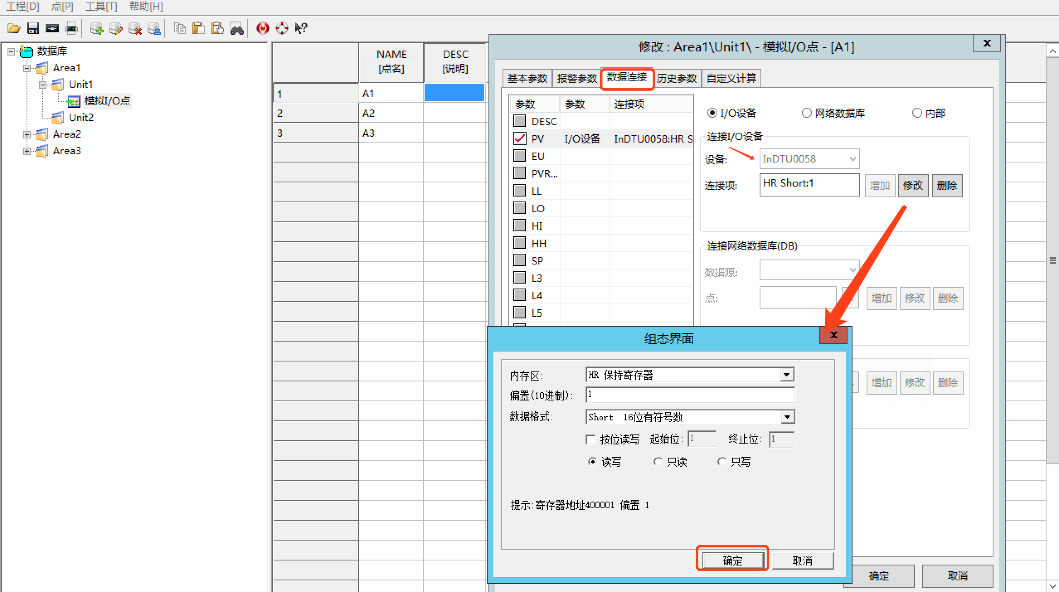Viewport: 1059px width, 592px height.
Task: Open the 工具[T] menu
Action: [x=101, y=6]
